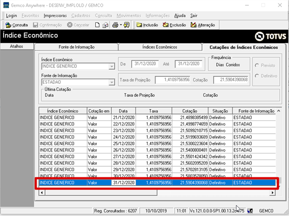The width and height of the screenshot is (289, 216).
Task: Click the Sair menu item
Action: [194, 16]
